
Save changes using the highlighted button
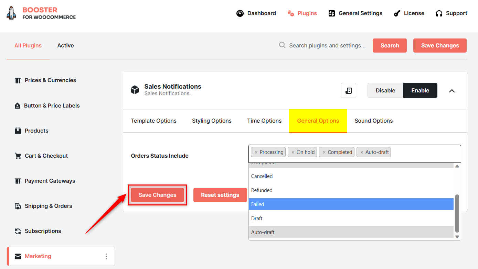pos(157,195)
